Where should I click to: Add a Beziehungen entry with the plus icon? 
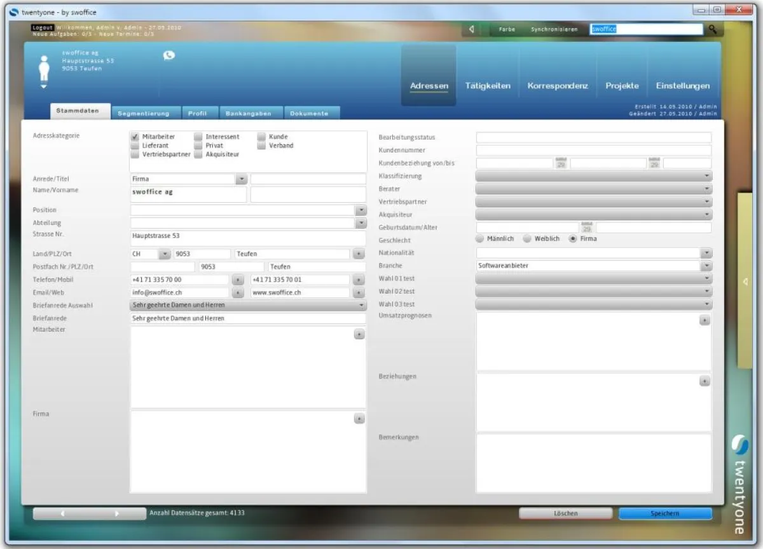pos(705,382)
